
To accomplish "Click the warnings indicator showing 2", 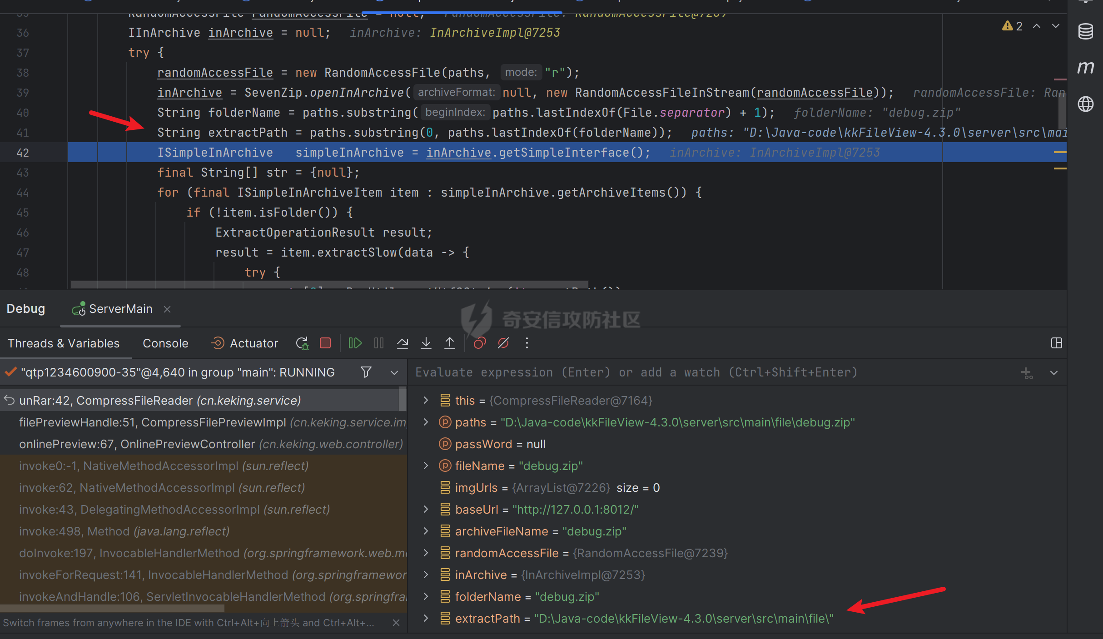I will click(1013, 26).
